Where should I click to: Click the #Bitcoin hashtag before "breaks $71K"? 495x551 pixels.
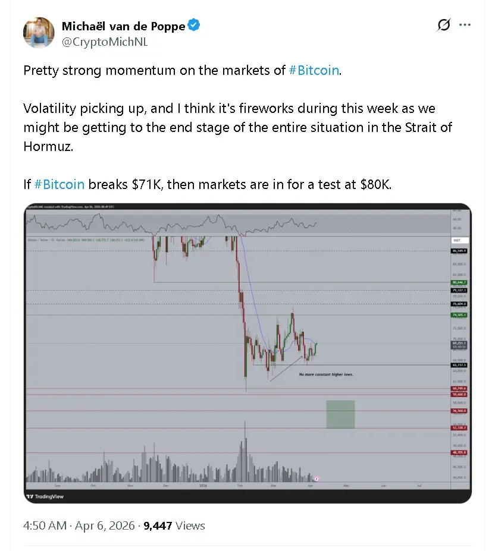pyautogui.click(x=59, y=184)
